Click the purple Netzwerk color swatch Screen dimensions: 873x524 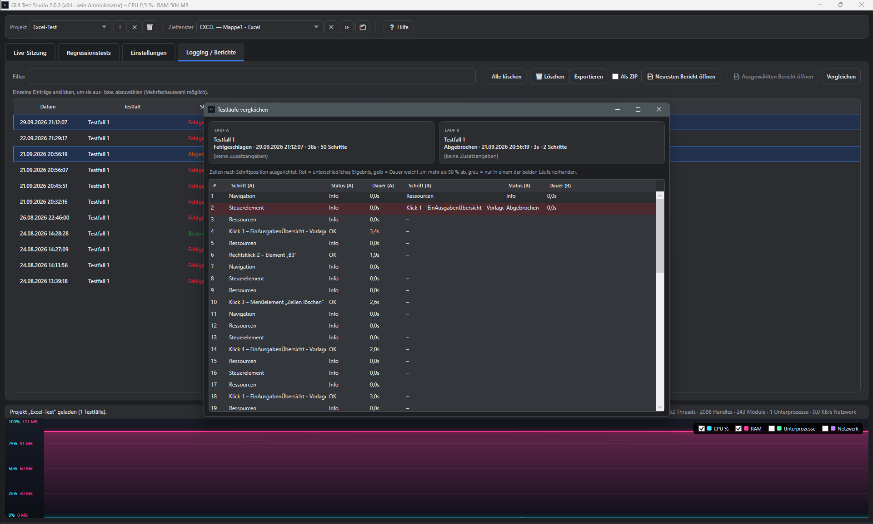[833, 429]
